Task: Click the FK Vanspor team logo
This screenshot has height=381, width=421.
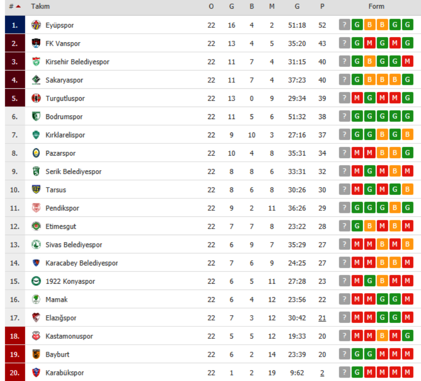Action: click(x=36, y=44)
